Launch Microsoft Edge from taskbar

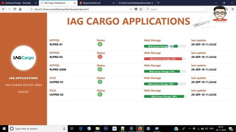81,129
